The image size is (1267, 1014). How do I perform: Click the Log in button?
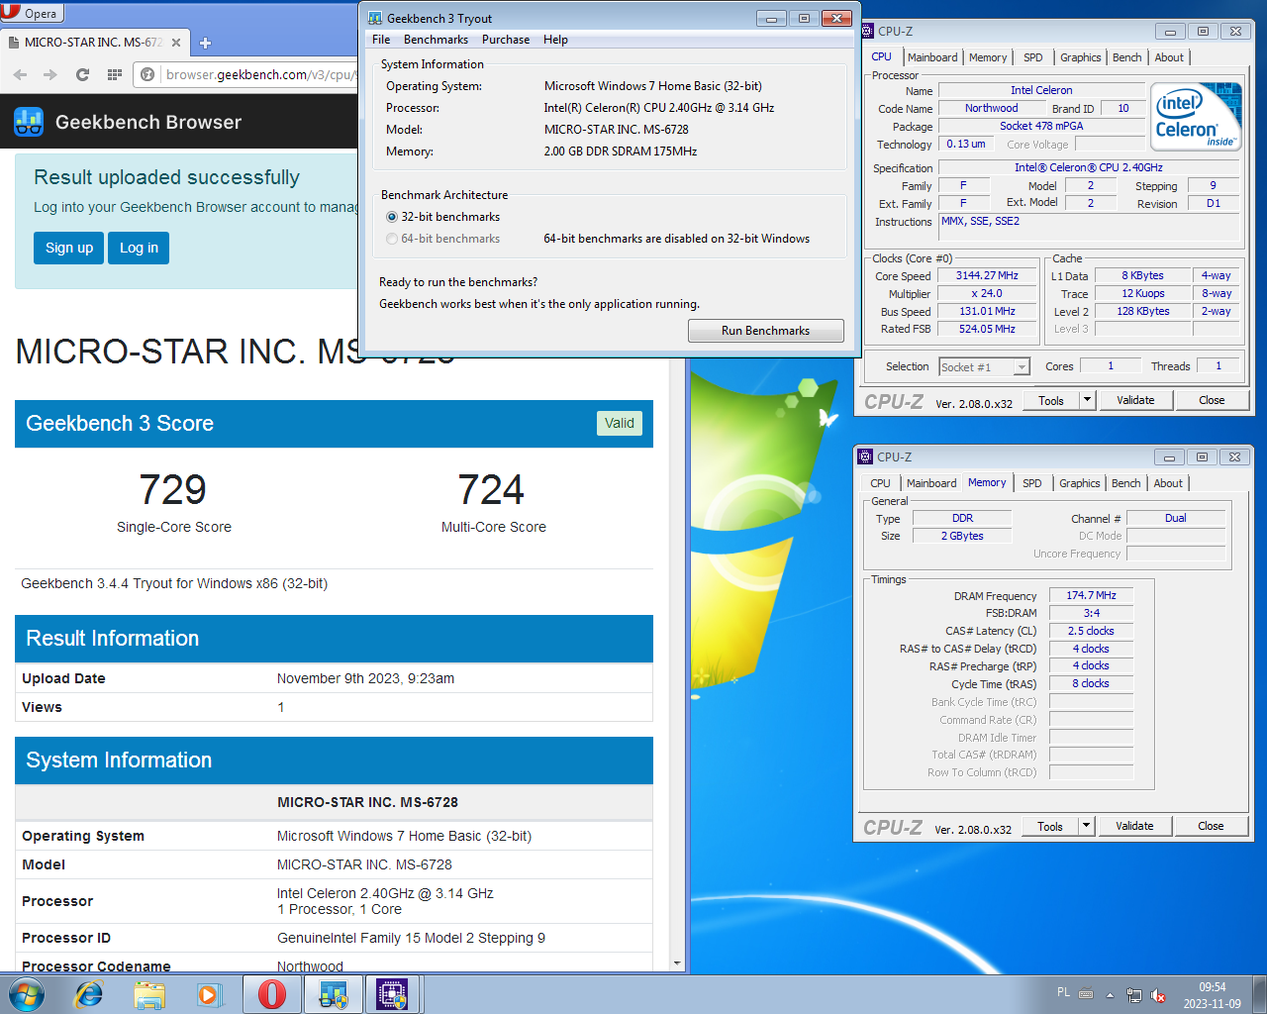coord(140,248)
